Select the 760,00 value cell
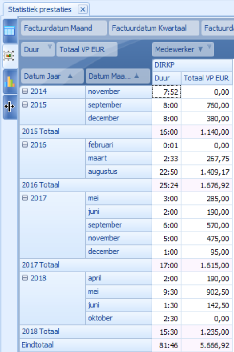Viewport: 234px width, 352px height. (207, 105)
